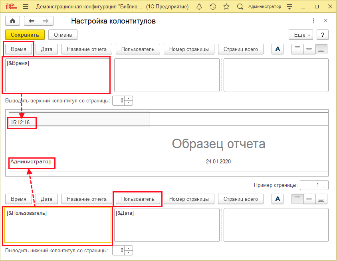Navigate back with the left arrow

click(x=32, y=21)
